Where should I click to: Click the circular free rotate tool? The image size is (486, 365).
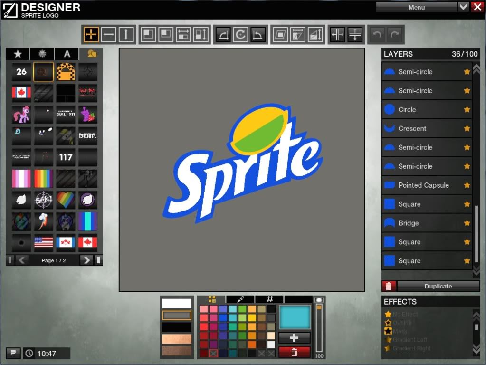tap(240, 34)
